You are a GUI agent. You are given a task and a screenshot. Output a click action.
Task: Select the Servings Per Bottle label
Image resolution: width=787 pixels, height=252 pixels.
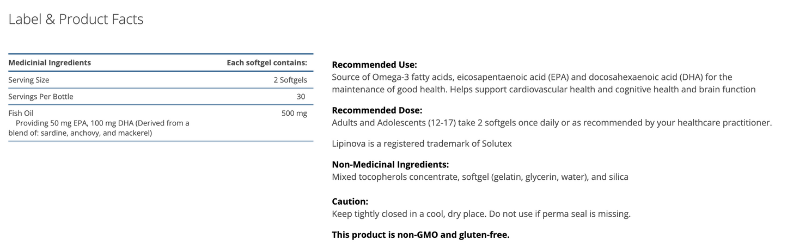41,97
